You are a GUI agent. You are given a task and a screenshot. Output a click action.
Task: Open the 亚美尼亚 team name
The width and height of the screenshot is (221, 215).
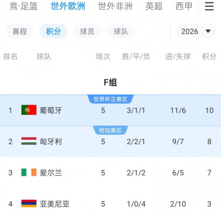54,204
